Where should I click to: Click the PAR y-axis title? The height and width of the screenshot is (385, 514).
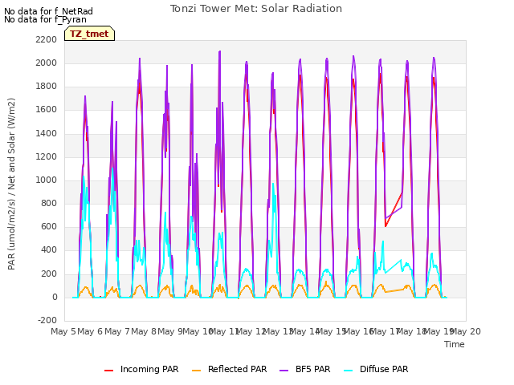coord(11,184)
